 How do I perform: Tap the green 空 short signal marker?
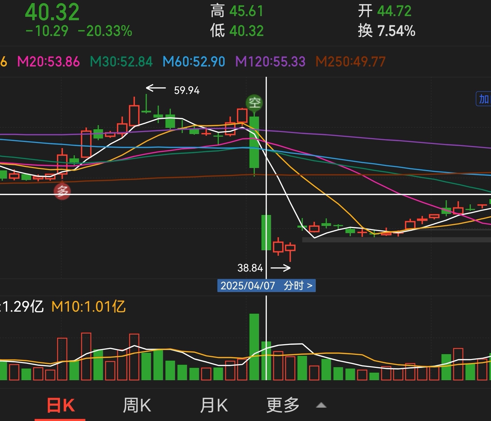254,103
